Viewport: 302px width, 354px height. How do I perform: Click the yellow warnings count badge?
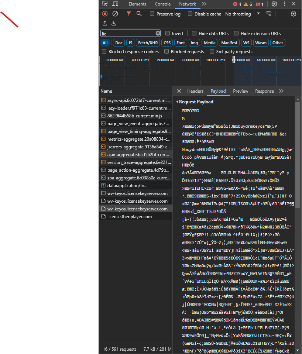tap(248, 4)
